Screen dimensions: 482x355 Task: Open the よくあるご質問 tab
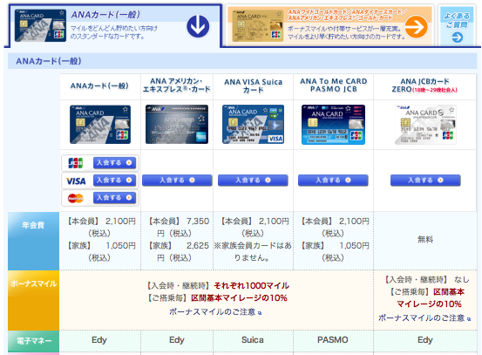pos(457,26)
